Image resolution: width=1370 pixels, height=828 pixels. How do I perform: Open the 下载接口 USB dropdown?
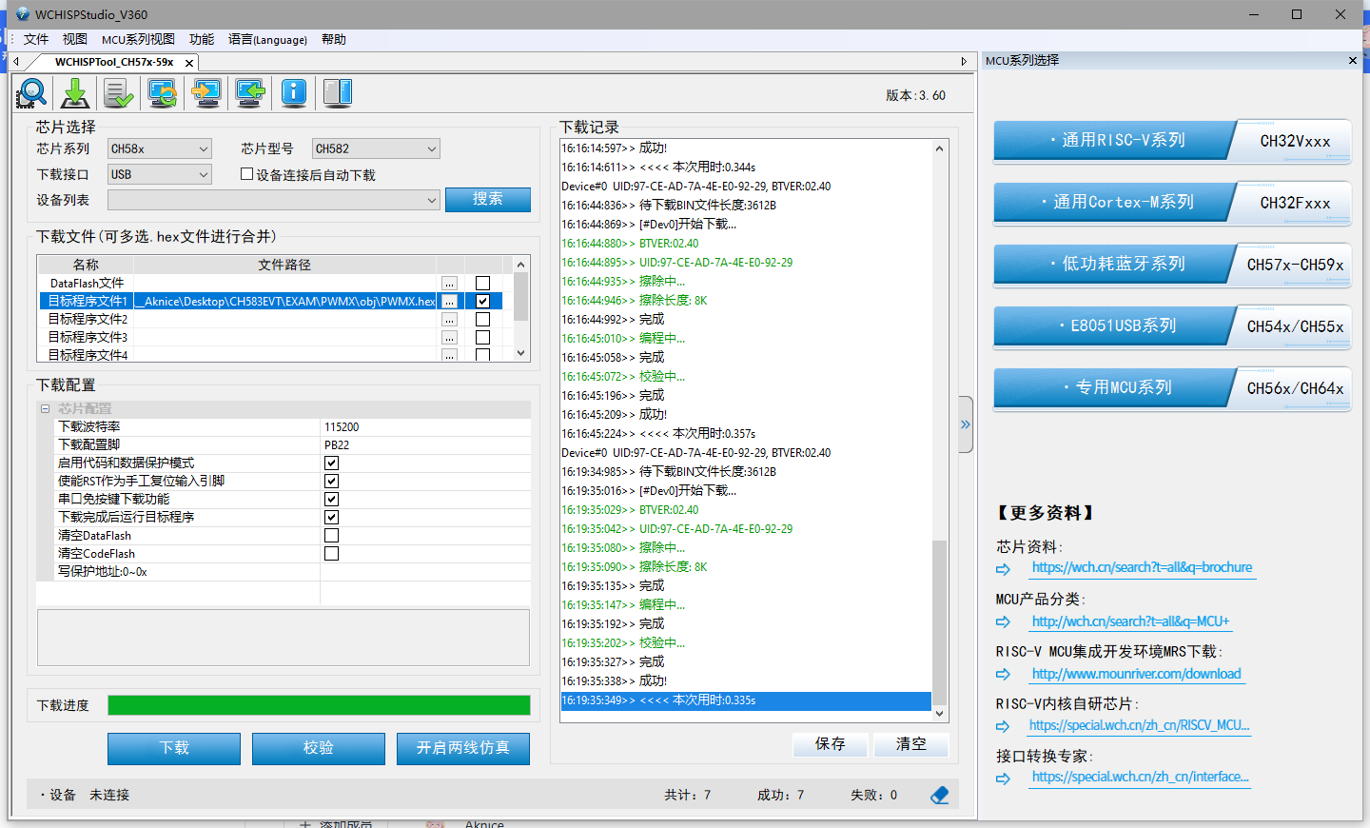click(159, 174)
